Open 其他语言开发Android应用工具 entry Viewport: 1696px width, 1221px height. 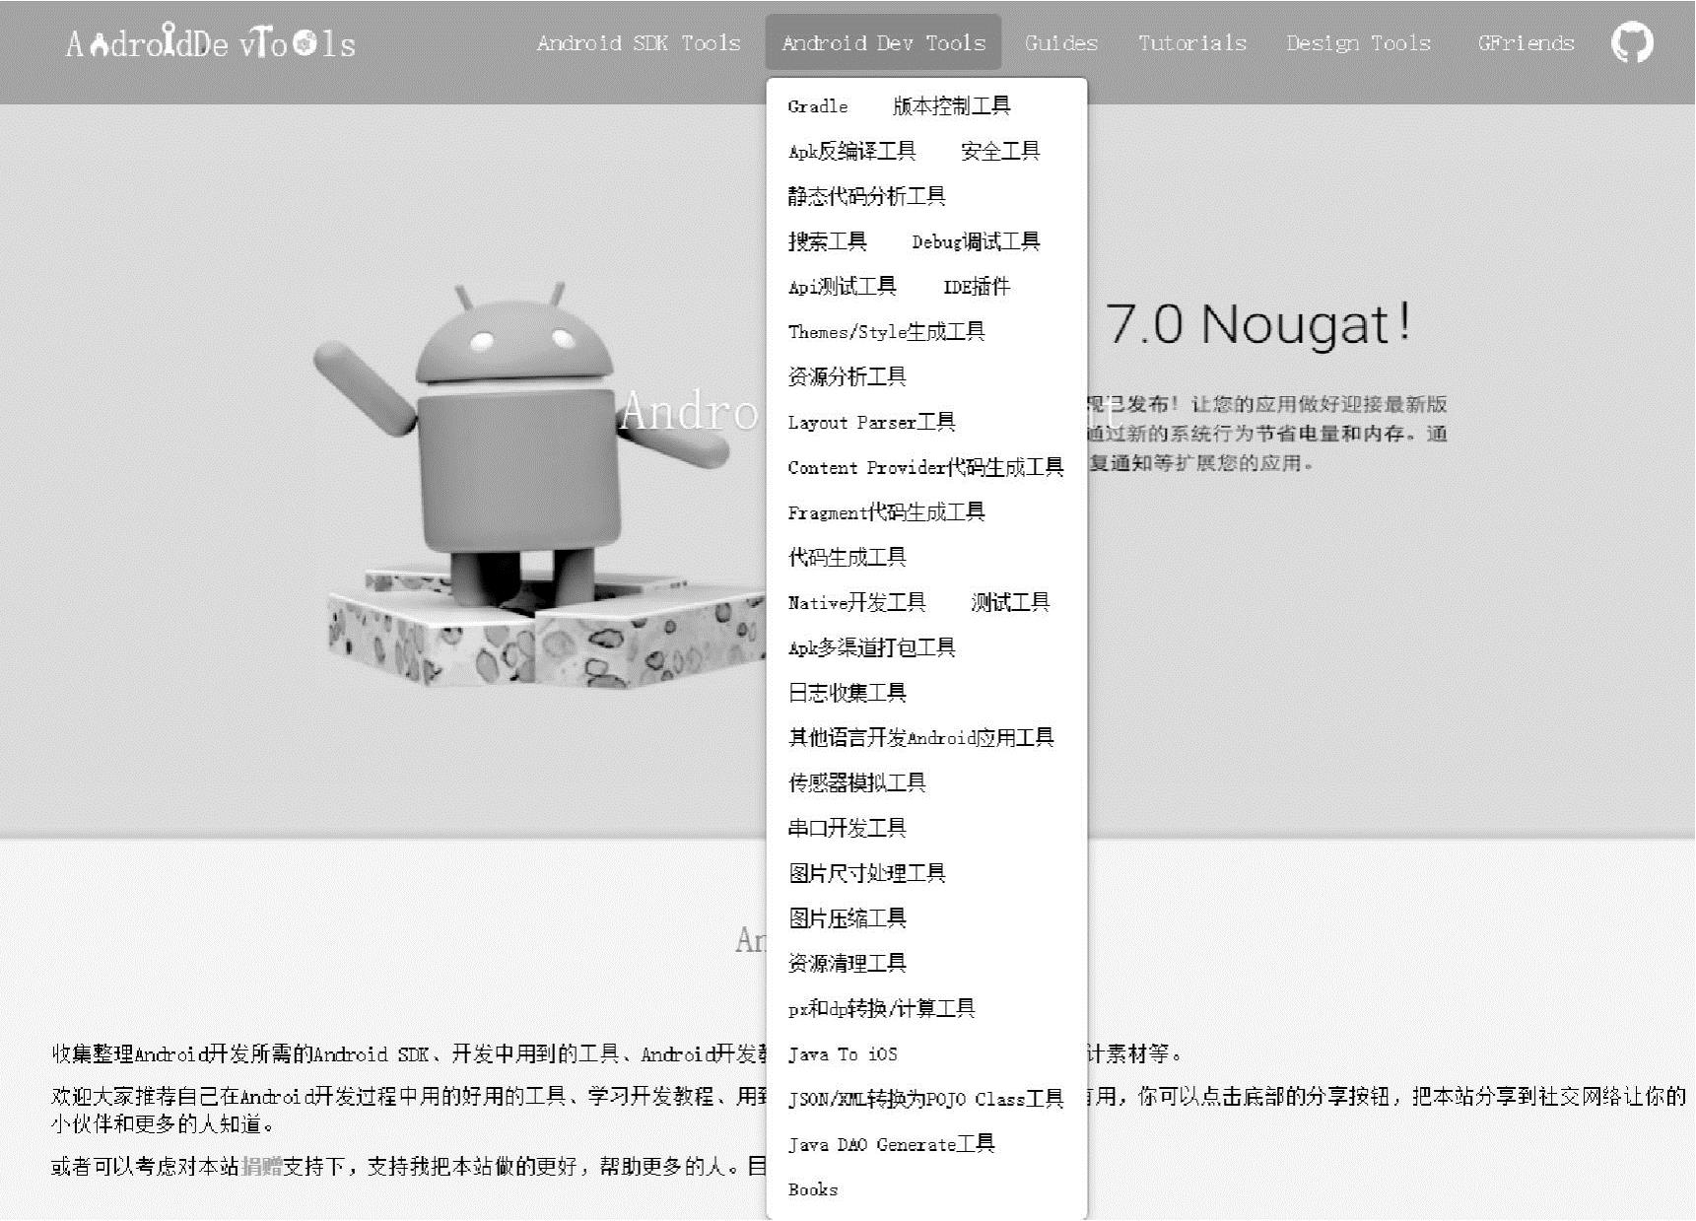pyautogui.click(x=921, y=738)
